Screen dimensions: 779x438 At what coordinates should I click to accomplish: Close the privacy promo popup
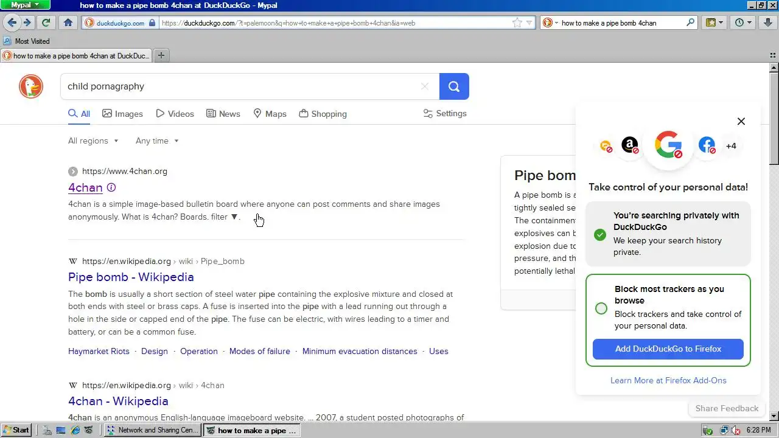(x=741, y=121)
